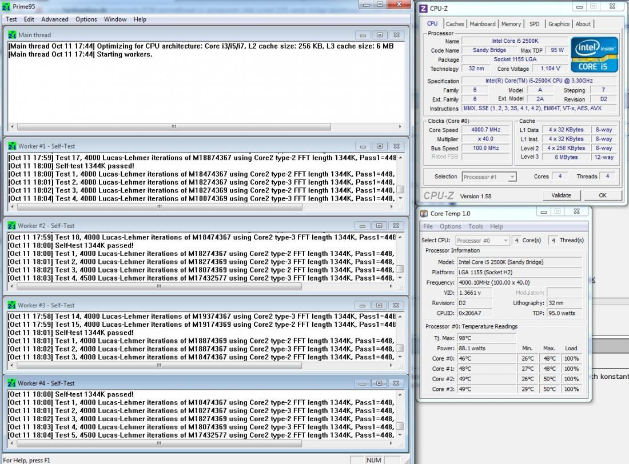This screenshot has height=464, width=629.
Task: Open the Window menu in Prime95
Action: tap(115, 19)
